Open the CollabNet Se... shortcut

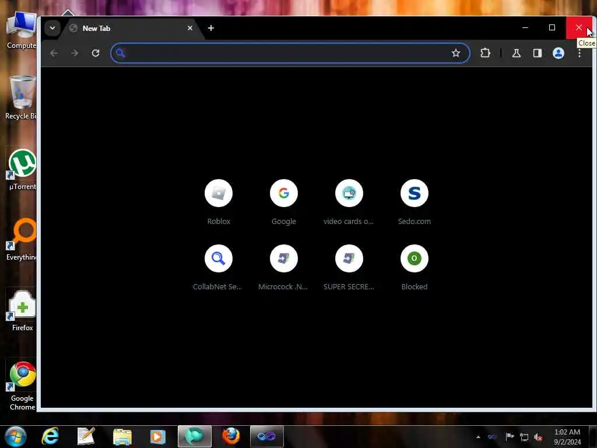(x=219, y=268)
